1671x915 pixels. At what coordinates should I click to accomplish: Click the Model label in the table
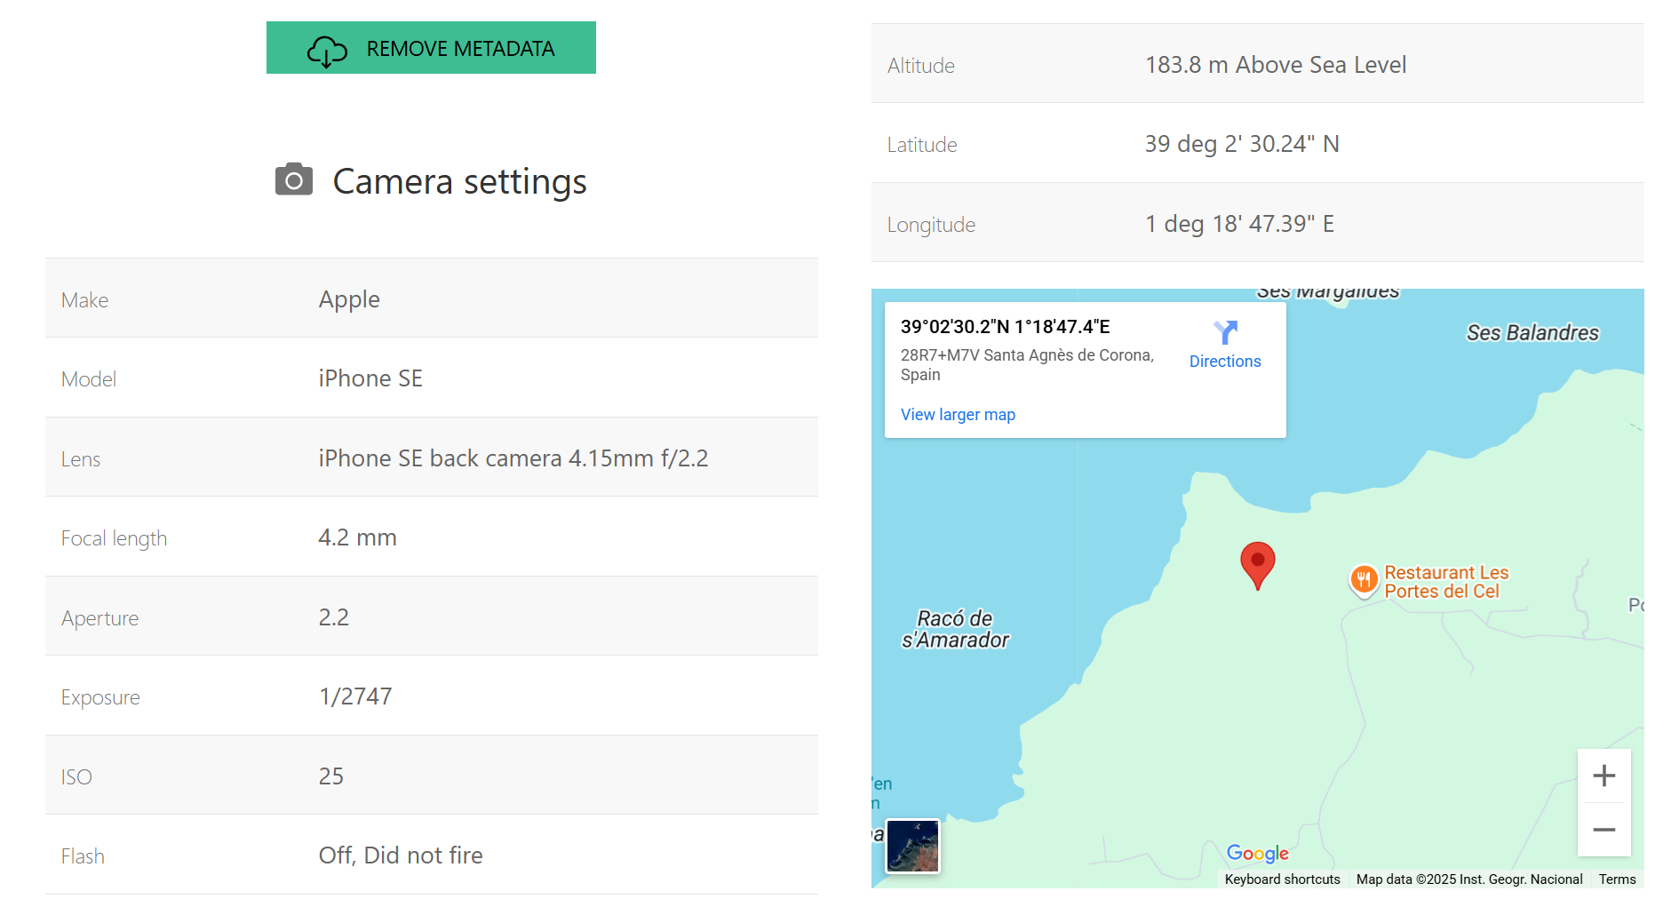(89, 379)
